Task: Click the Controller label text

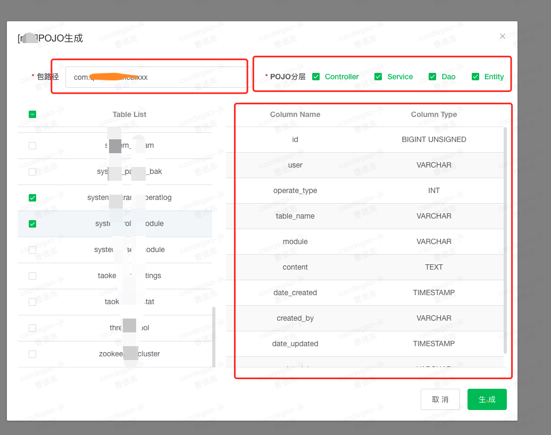Action: coord(341,77)
